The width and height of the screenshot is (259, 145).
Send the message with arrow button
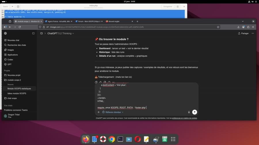[195, 112]
